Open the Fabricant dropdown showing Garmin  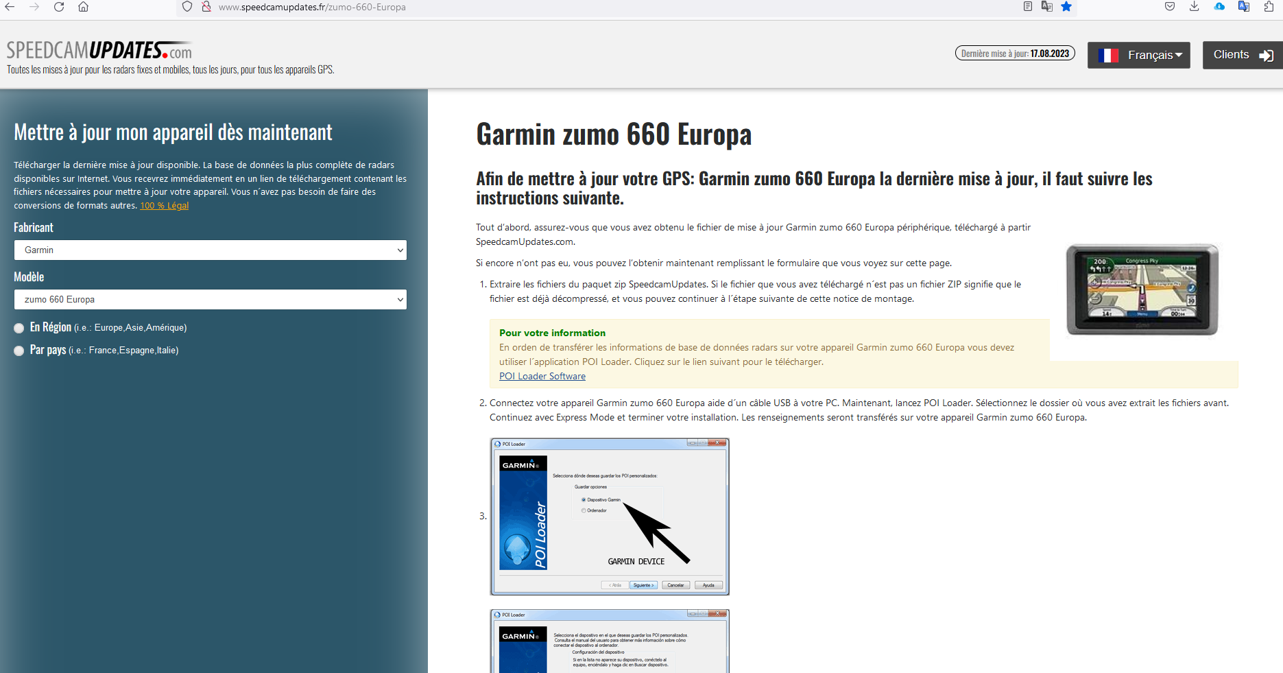(211, 250)
